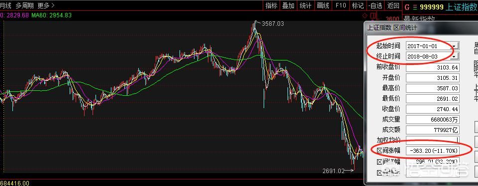The image size is (478, 186).
Task: Open the 指标 indicators toolbar button
Action: [x=271, y=5]
